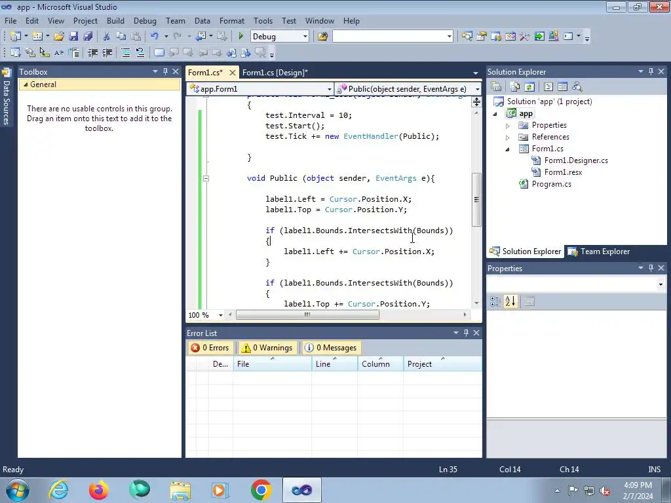Open the Data Sources side tab
The image size is (671, 503).
pyautogui.click(x=7, y=96)
